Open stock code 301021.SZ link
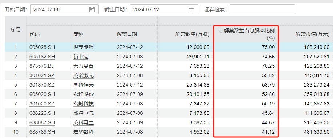The image size is (333, 138). 42,75
